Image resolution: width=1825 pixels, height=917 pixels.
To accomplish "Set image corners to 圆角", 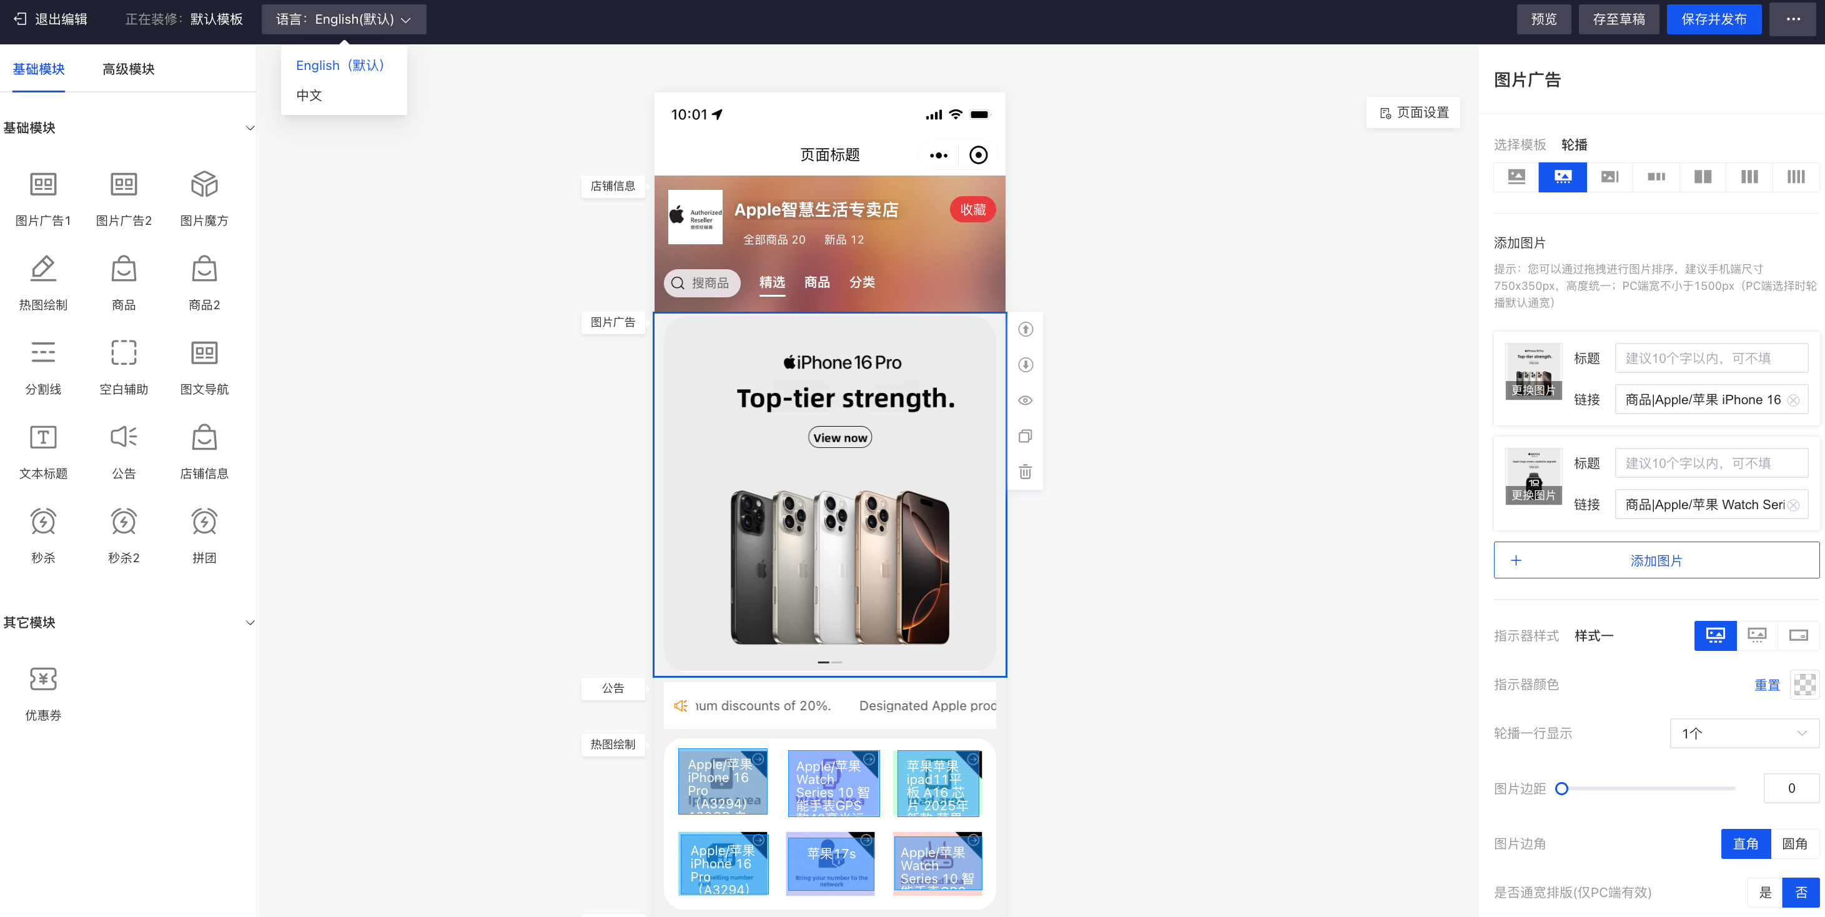I will (1794, 843).
